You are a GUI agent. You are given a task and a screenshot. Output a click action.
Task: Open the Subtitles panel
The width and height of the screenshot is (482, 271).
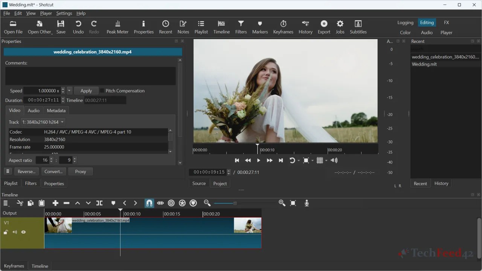358,27
